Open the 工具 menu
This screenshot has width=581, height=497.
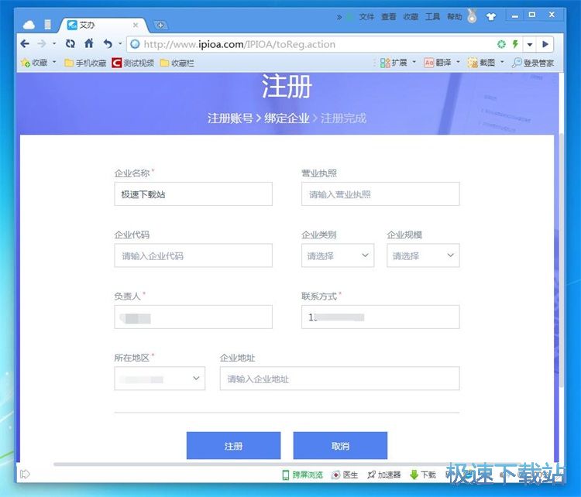click(x=432, y=16)
